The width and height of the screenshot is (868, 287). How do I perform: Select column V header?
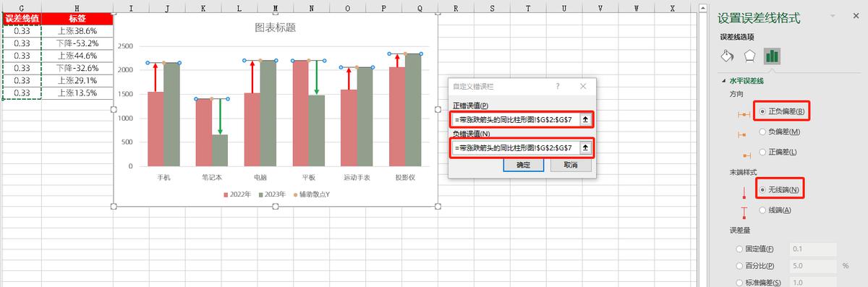click(x=600, y=8)
